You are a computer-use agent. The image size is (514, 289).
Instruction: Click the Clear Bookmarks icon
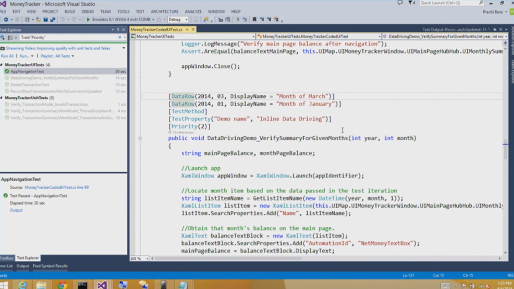[x=277, y=20]
